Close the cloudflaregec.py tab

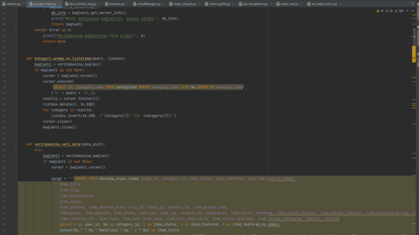164,4
